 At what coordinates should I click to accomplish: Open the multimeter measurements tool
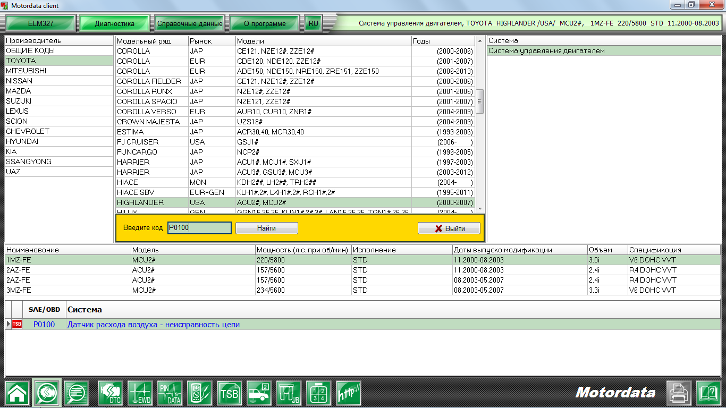(x=200, y=393)
